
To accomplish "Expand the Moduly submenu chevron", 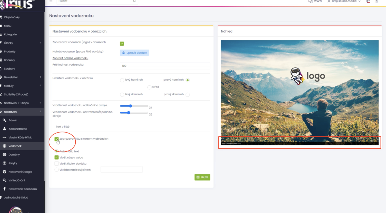I will pyautogui.click(x=40, y=86).
